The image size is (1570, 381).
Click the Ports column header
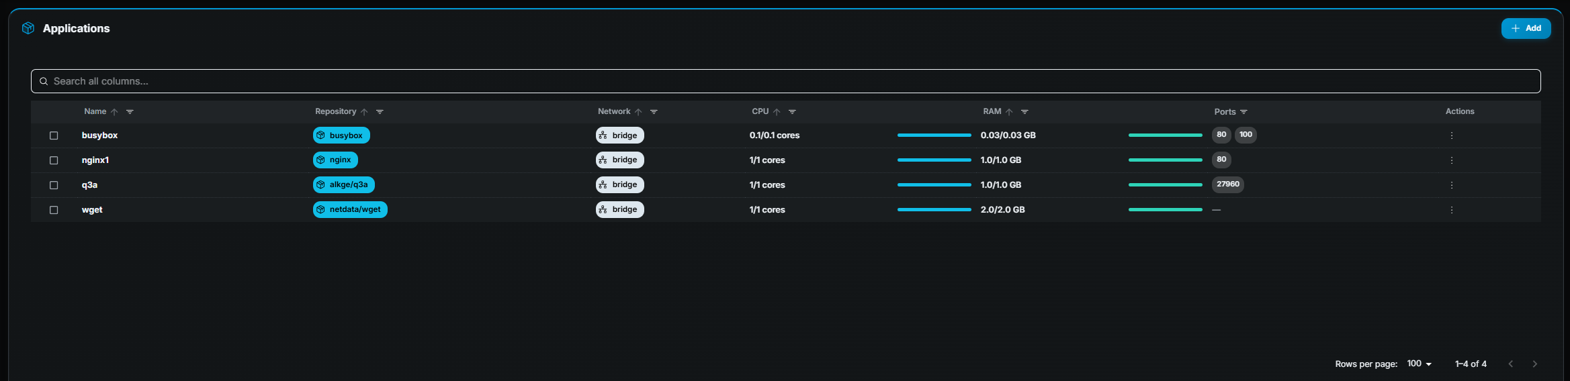click(x=1225, y=112)
